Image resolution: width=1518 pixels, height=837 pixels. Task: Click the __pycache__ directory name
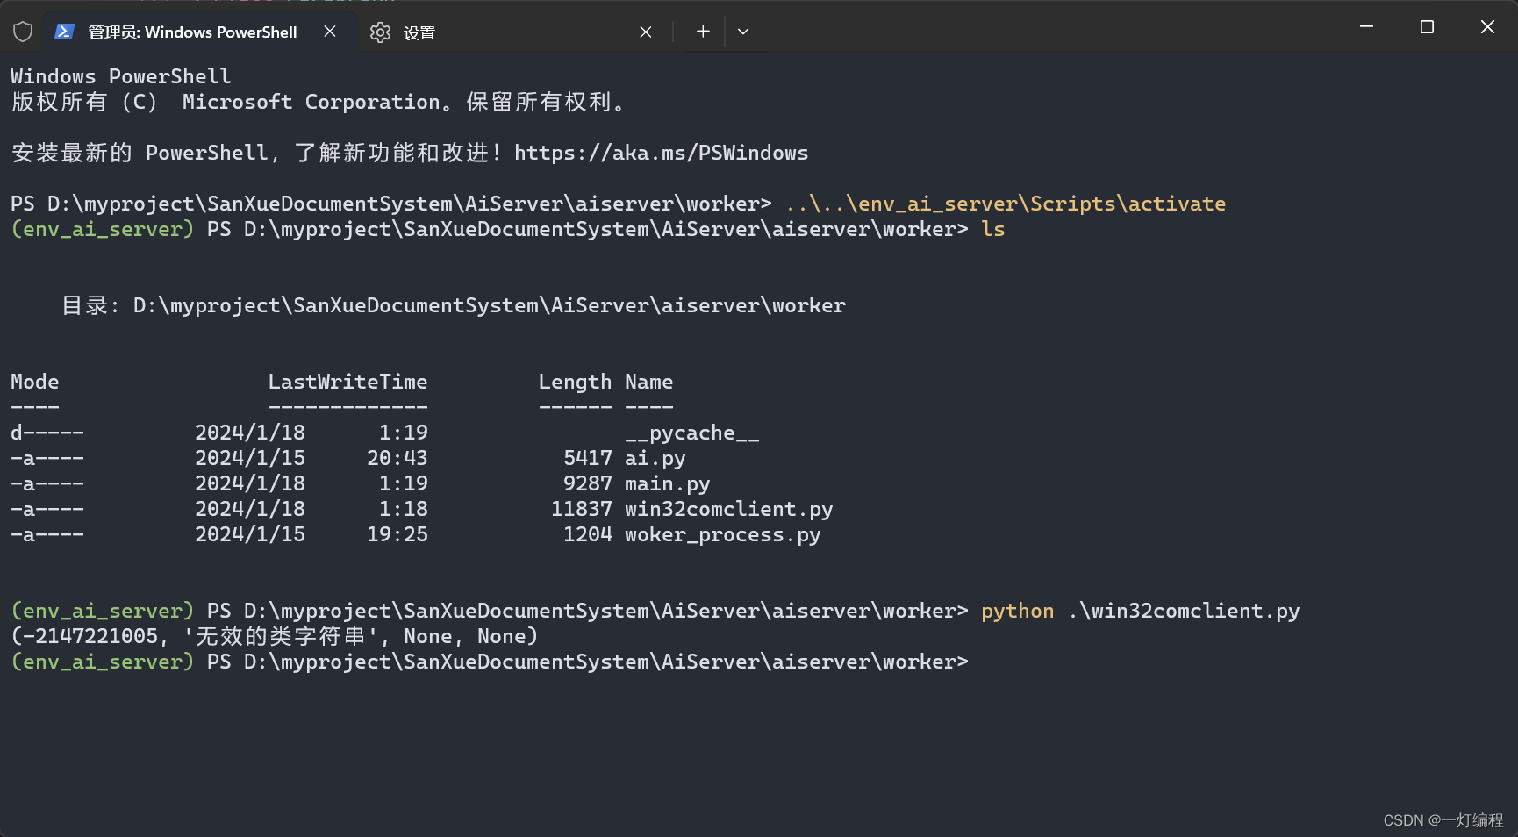pyautogui.click(x=692, y=433)
